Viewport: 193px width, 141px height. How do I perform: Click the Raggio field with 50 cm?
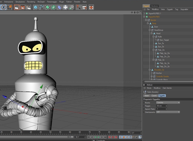pos(162,106)
